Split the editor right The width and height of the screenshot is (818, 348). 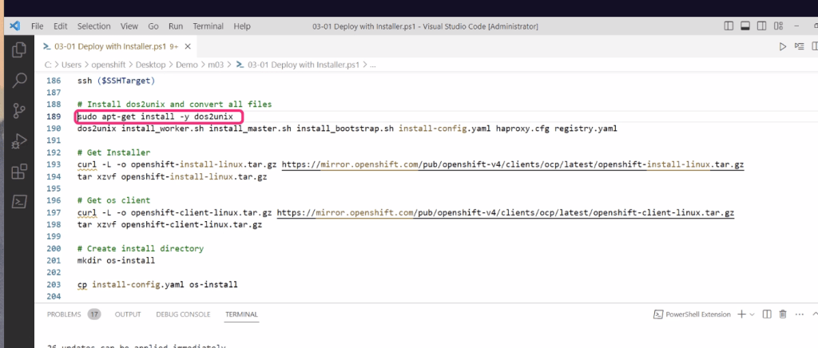pos(815,46)
